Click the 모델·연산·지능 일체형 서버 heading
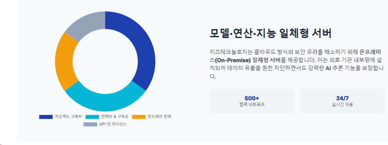The width and height of the screenshot is (388, 145). [271, 34]
